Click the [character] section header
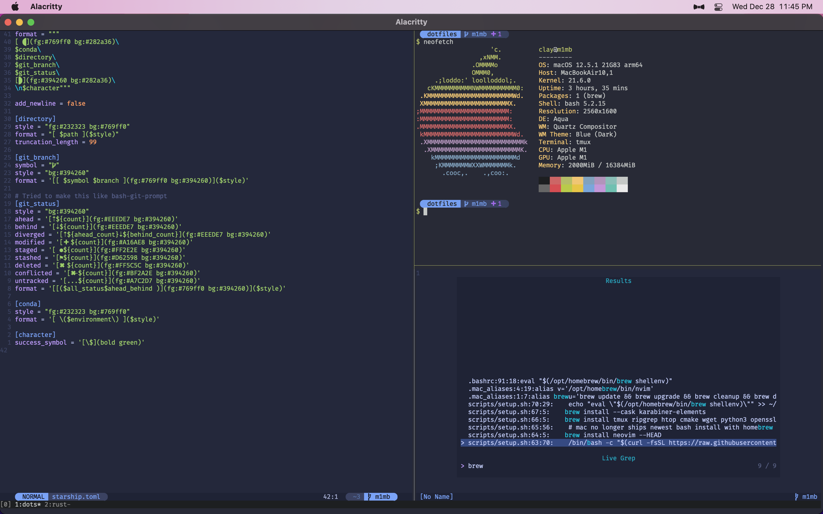The image size is (823, 514). click(35, 335)
